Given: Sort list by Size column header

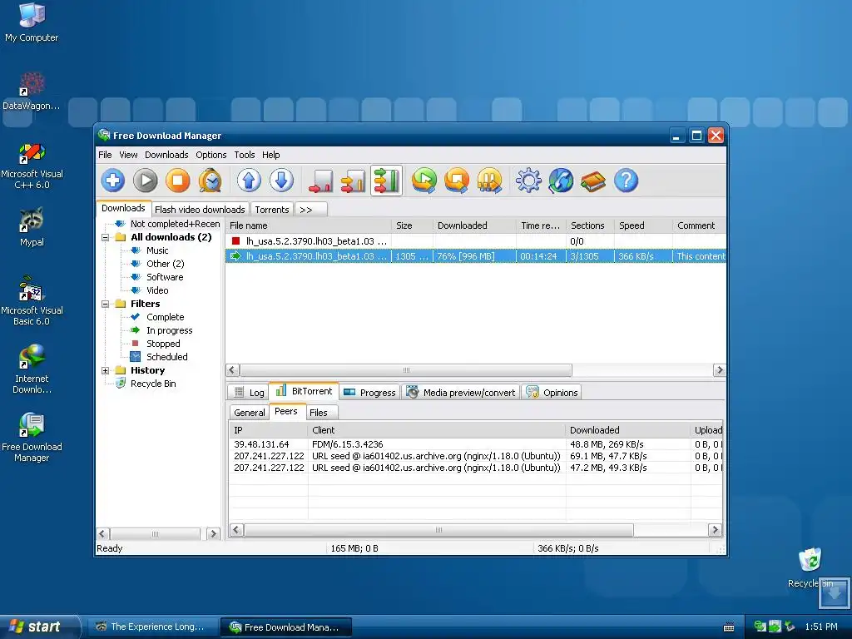Looking at the screenshot, I should point(412,225).
